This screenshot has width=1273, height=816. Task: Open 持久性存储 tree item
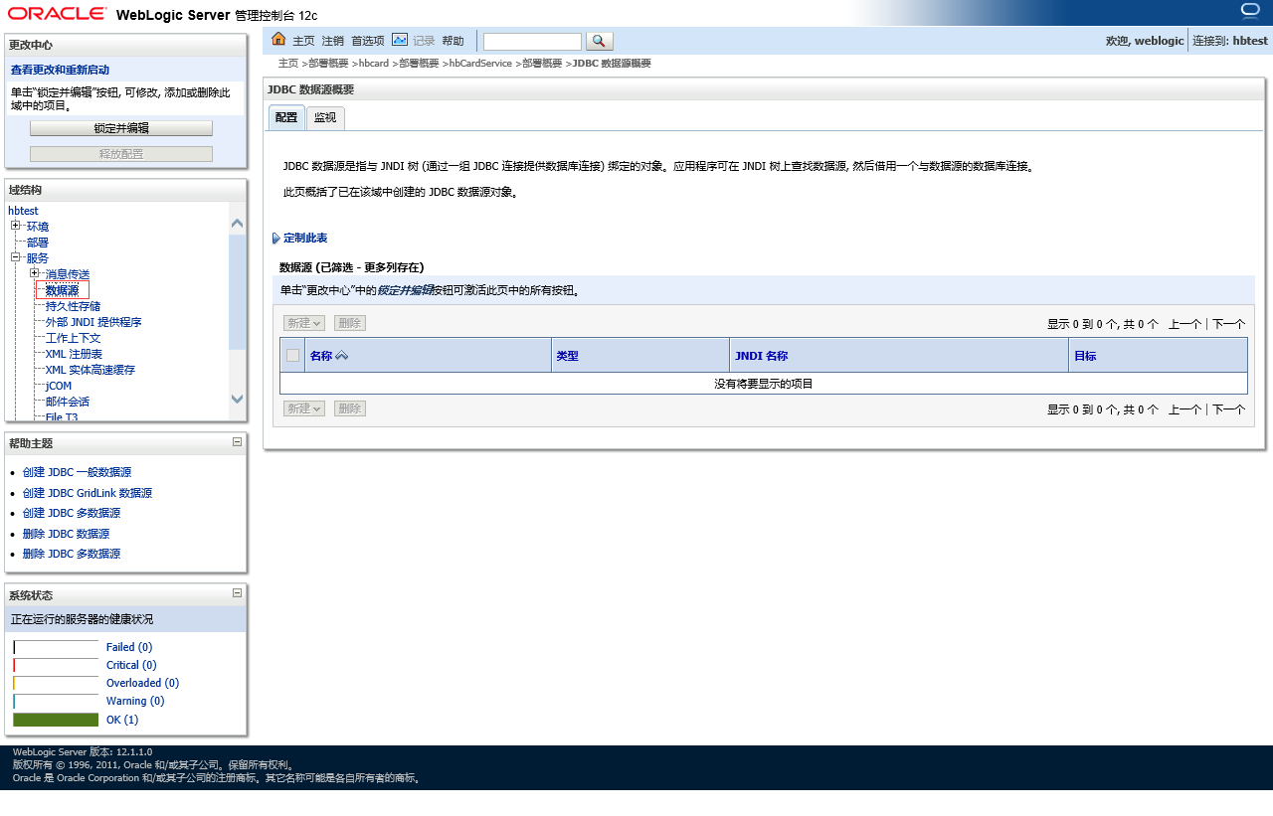(x=73, y=306)
